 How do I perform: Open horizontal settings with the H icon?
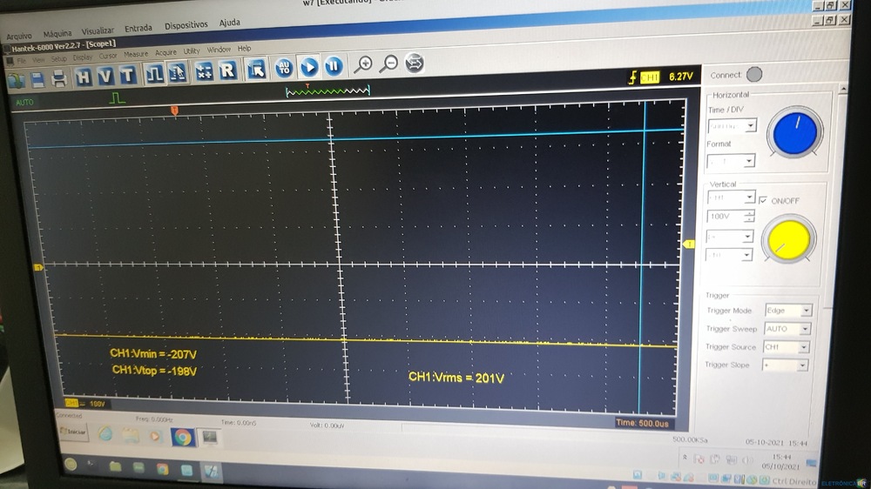[84, 77]
